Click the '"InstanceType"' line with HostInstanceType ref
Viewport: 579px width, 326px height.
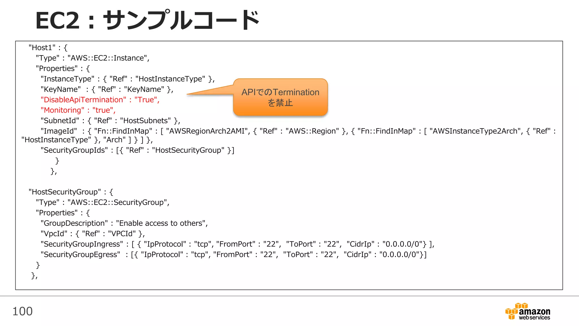tap(128, 79)
